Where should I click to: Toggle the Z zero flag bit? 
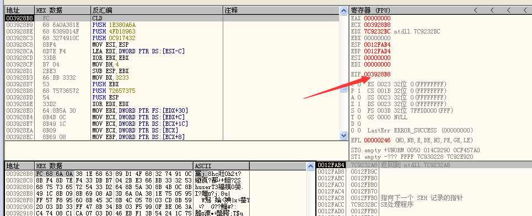pyautogui.click(x=359, y=104)
